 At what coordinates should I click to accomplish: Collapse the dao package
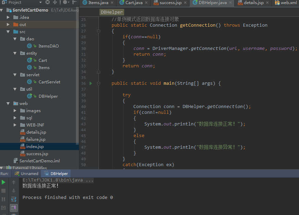tap(15, 39)
